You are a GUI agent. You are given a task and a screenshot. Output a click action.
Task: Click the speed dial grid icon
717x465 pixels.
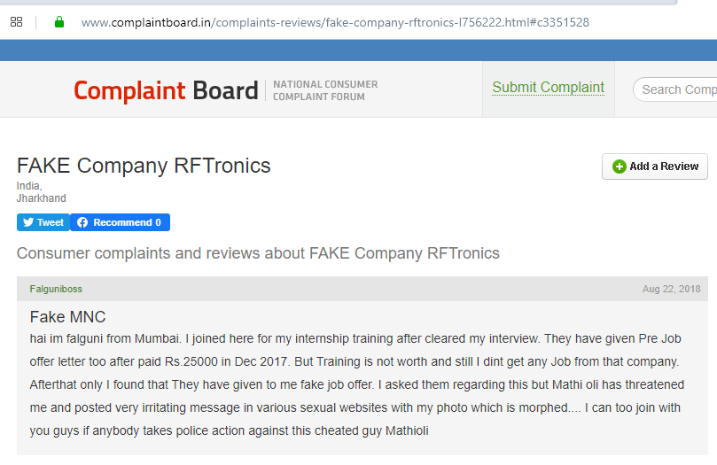click(x=17, y=22)
